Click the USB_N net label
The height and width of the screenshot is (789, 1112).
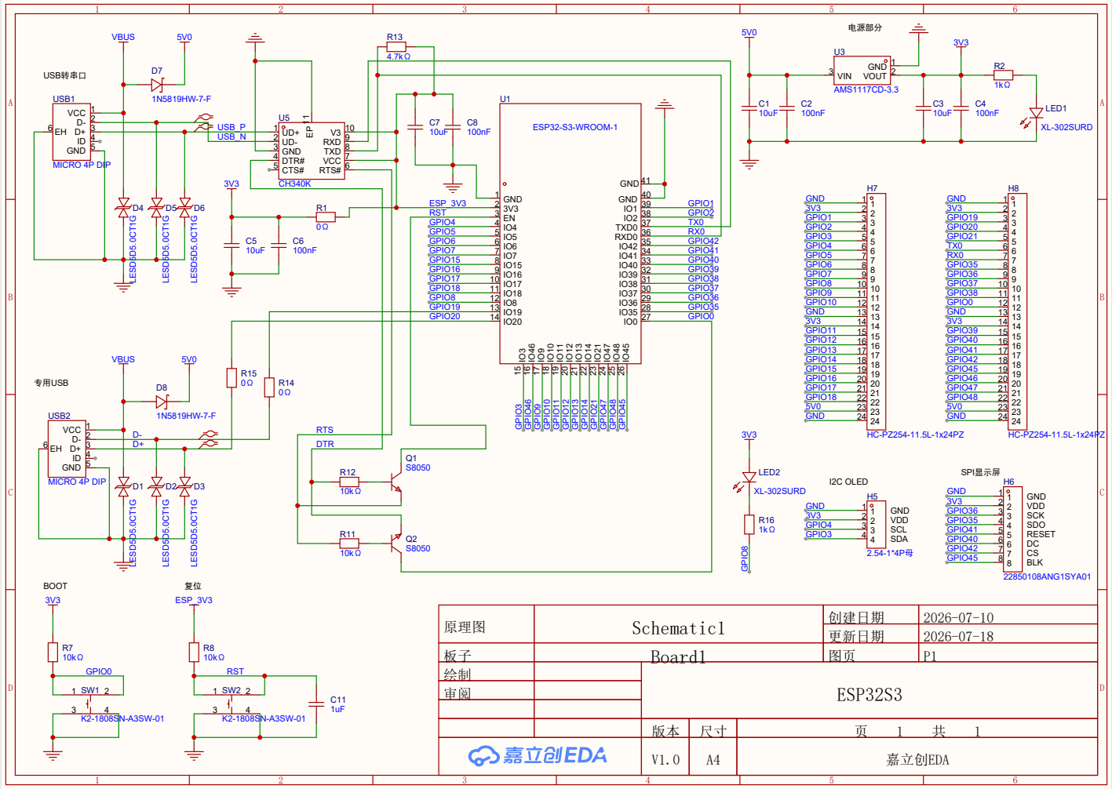(x=232, y=136)
